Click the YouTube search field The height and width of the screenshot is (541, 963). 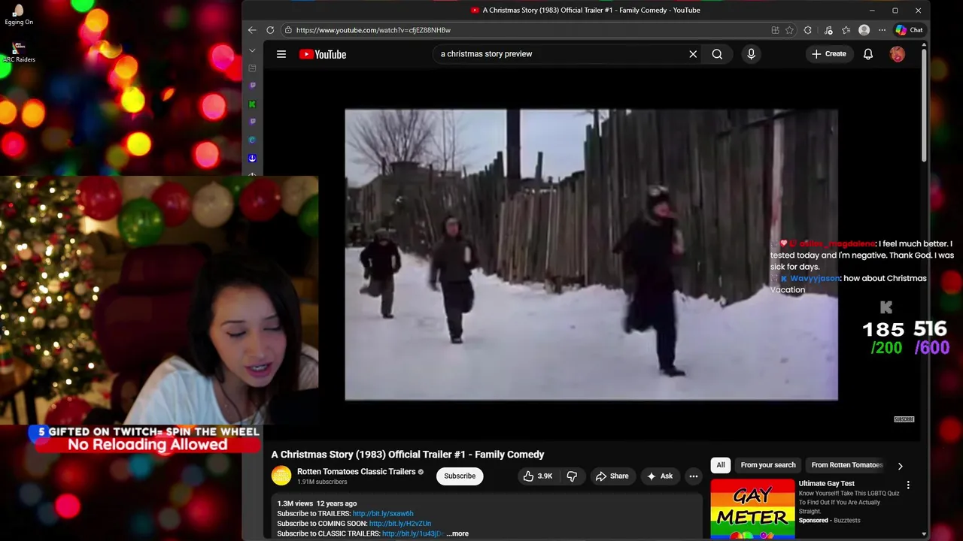click(x=560, y=54)
